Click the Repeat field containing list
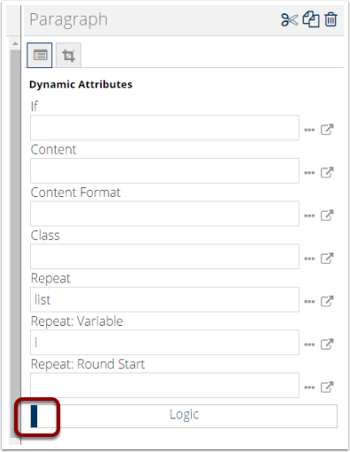350x452 pixels. 164,300
